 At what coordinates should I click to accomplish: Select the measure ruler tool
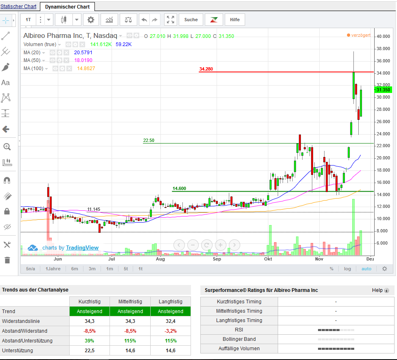tap(7, 162)
